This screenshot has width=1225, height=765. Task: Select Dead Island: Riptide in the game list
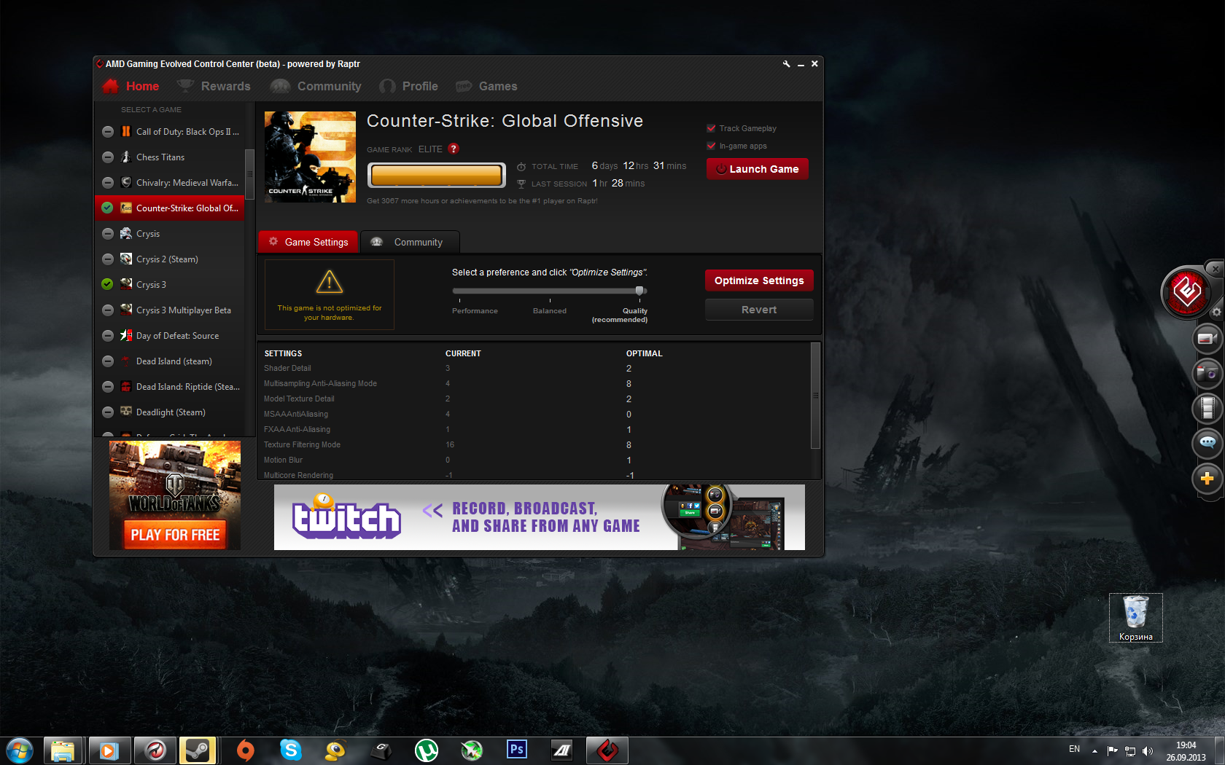pyautogui.click(x=170, y=387)
